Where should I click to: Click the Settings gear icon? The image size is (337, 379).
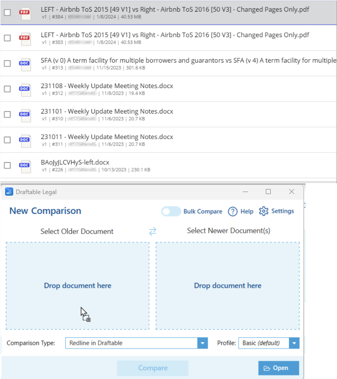tap(264, 211)
